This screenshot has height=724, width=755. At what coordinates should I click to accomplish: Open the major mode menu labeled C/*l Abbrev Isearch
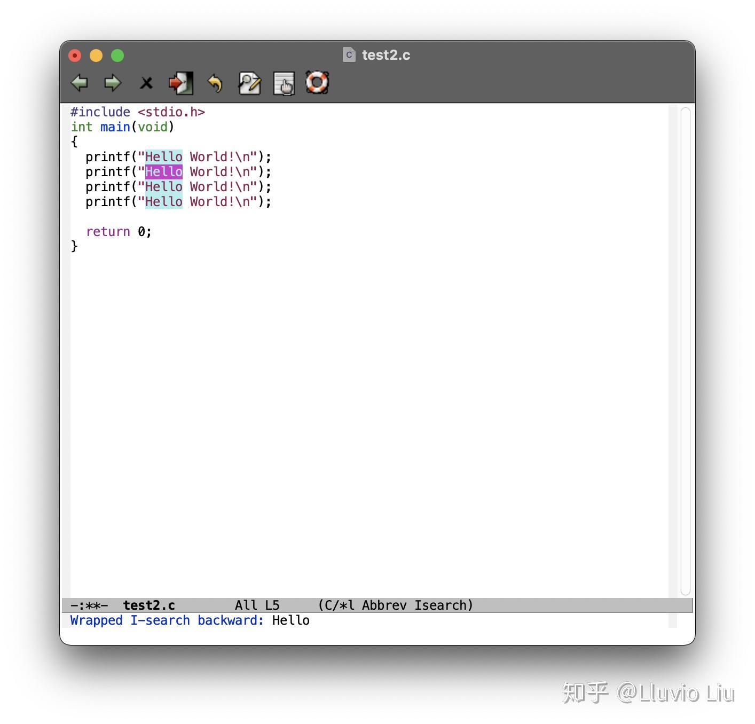pyautogui.click(x=395, y=605)
